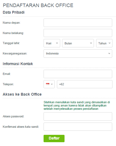Click into the Nama belakang field
Image resolution: width=116 pixels, height=146 pixels.
78,33
